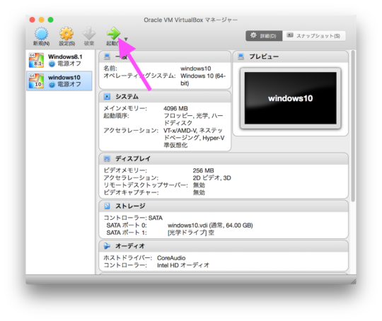The height and width of the screenshot is (321, 382).
Task: Minimize window with the yellow button
Action: coord(42,20)
